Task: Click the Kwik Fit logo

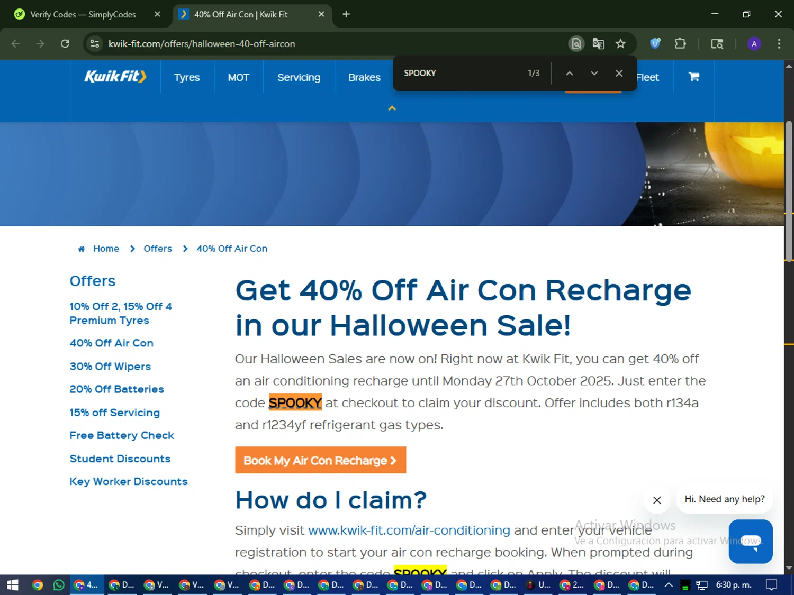Action: (x=115, y=77)
